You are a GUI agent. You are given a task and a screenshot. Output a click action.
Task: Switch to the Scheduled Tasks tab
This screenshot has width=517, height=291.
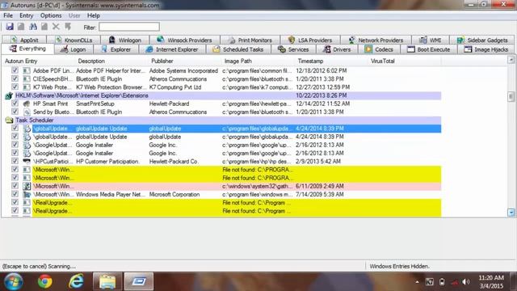[238, 49]
